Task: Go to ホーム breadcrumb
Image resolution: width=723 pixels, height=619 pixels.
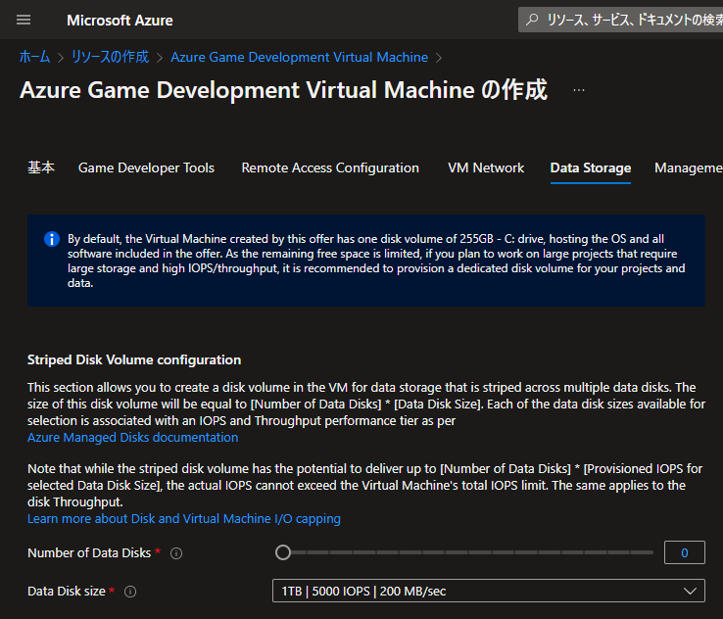Action: (x=34, y=57)
